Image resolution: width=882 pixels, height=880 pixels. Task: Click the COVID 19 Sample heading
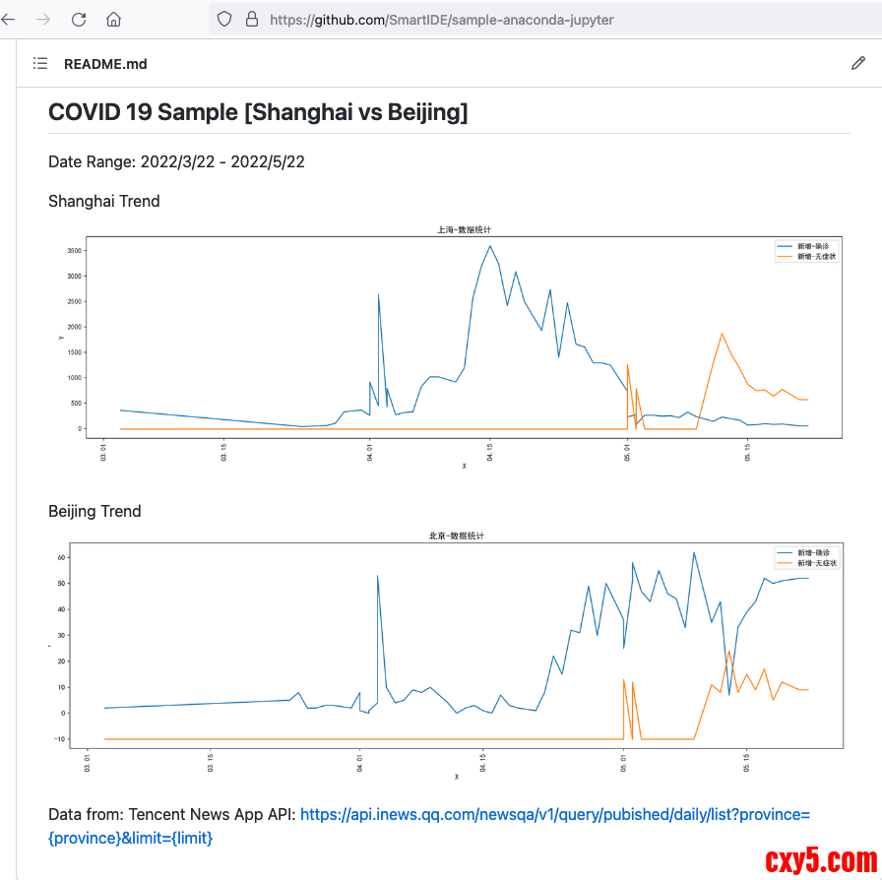coord(258,112)
